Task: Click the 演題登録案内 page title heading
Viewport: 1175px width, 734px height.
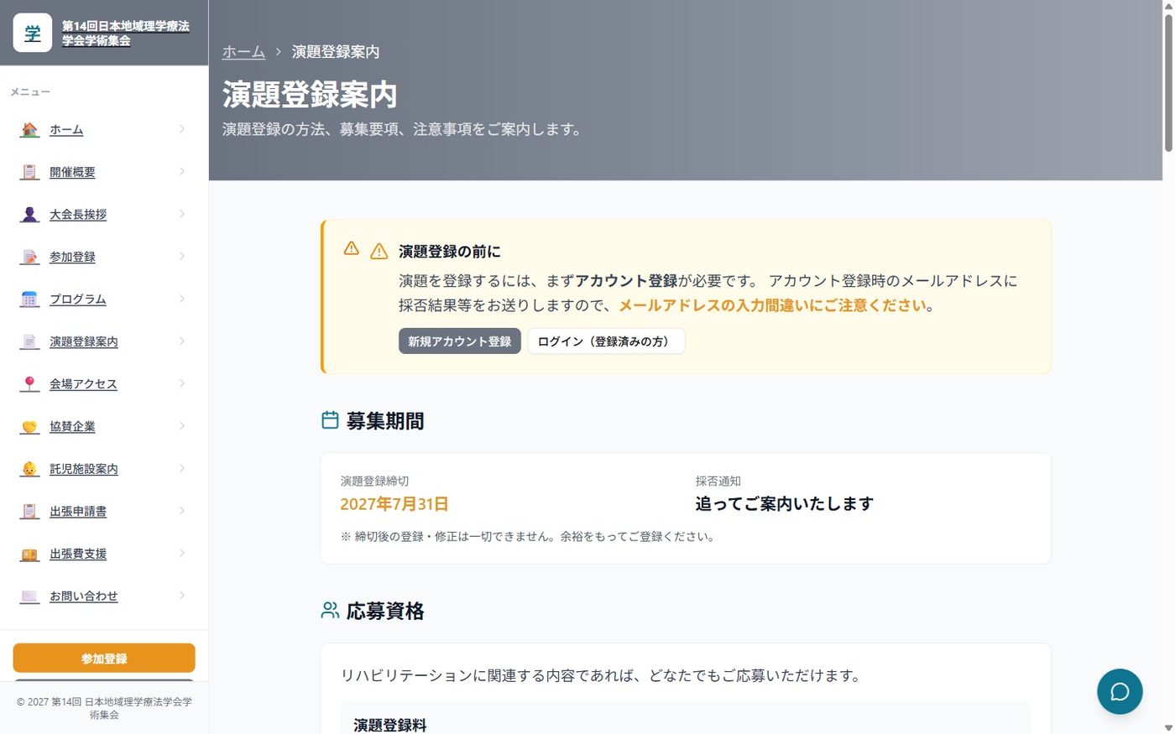Action: coord(310,95)
